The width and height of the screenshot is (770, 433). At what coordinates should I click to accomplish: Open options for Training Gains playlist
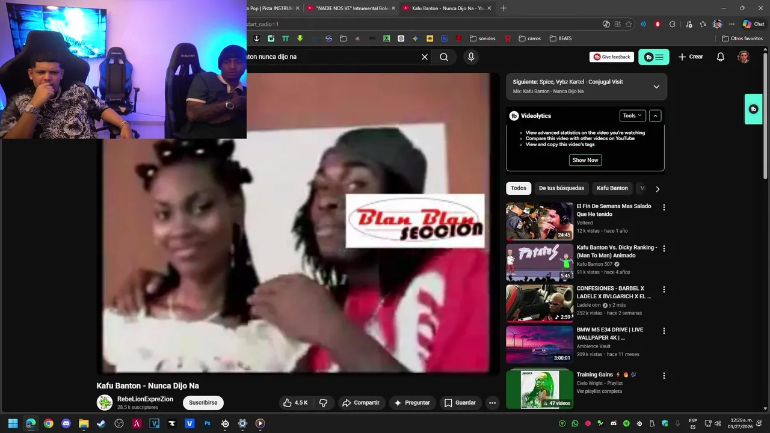664,376
